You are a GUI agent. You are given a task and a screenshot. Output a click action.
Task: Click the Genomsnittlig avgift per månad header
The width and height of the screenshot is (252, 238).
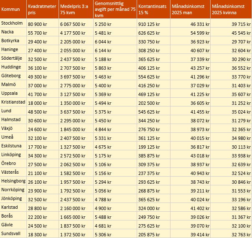pos(115,9)
